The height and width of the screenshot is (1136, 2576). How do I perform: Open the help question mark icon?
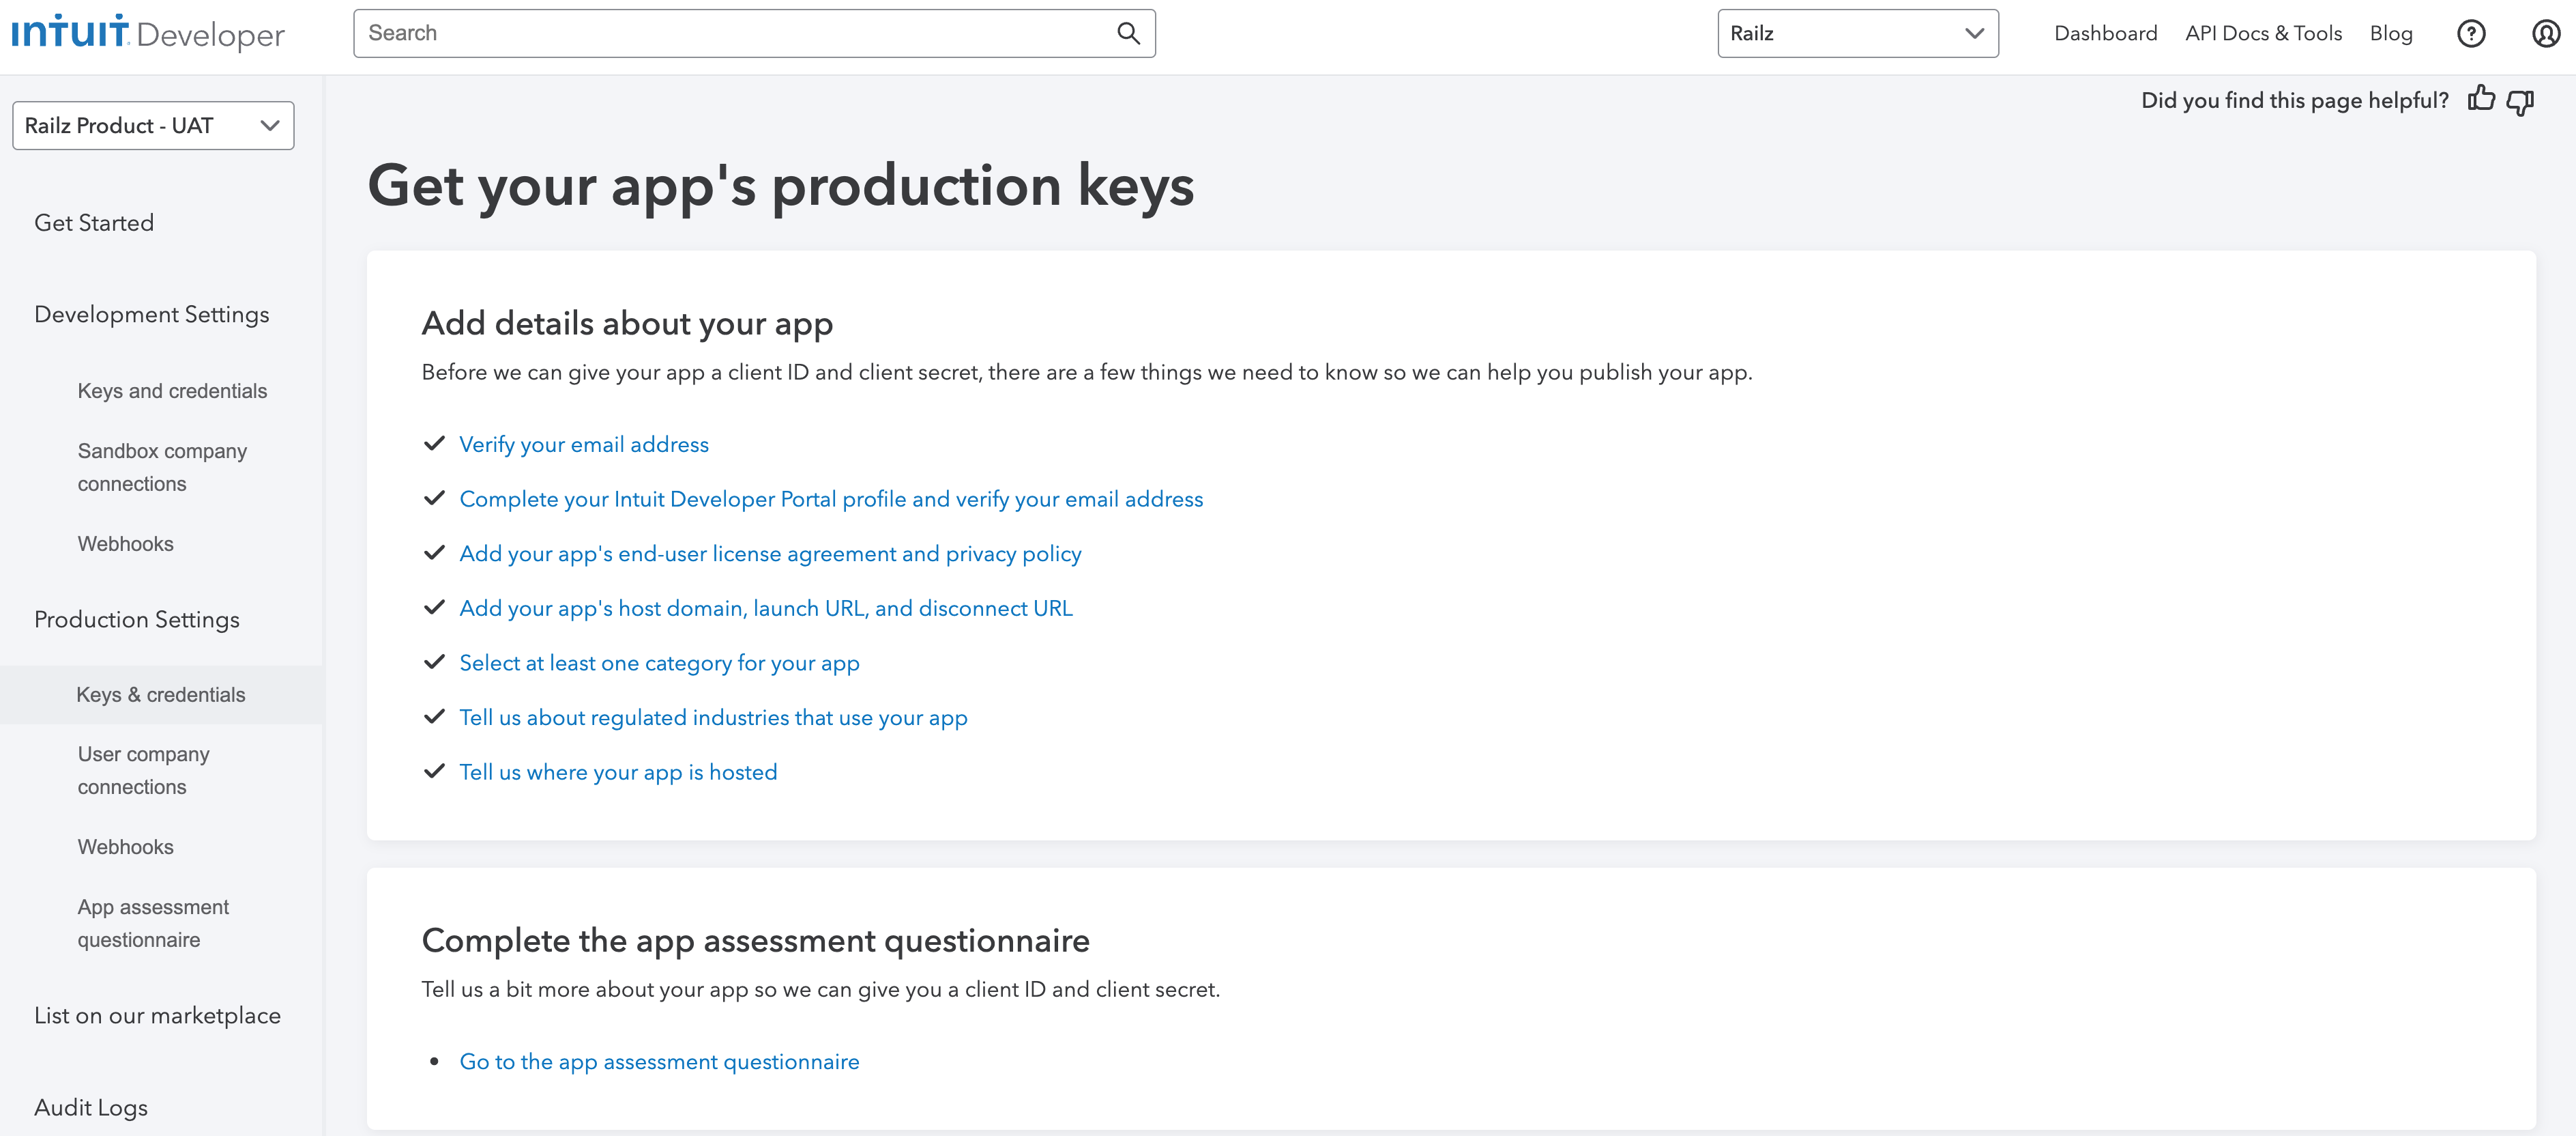tap(2470, 34)
